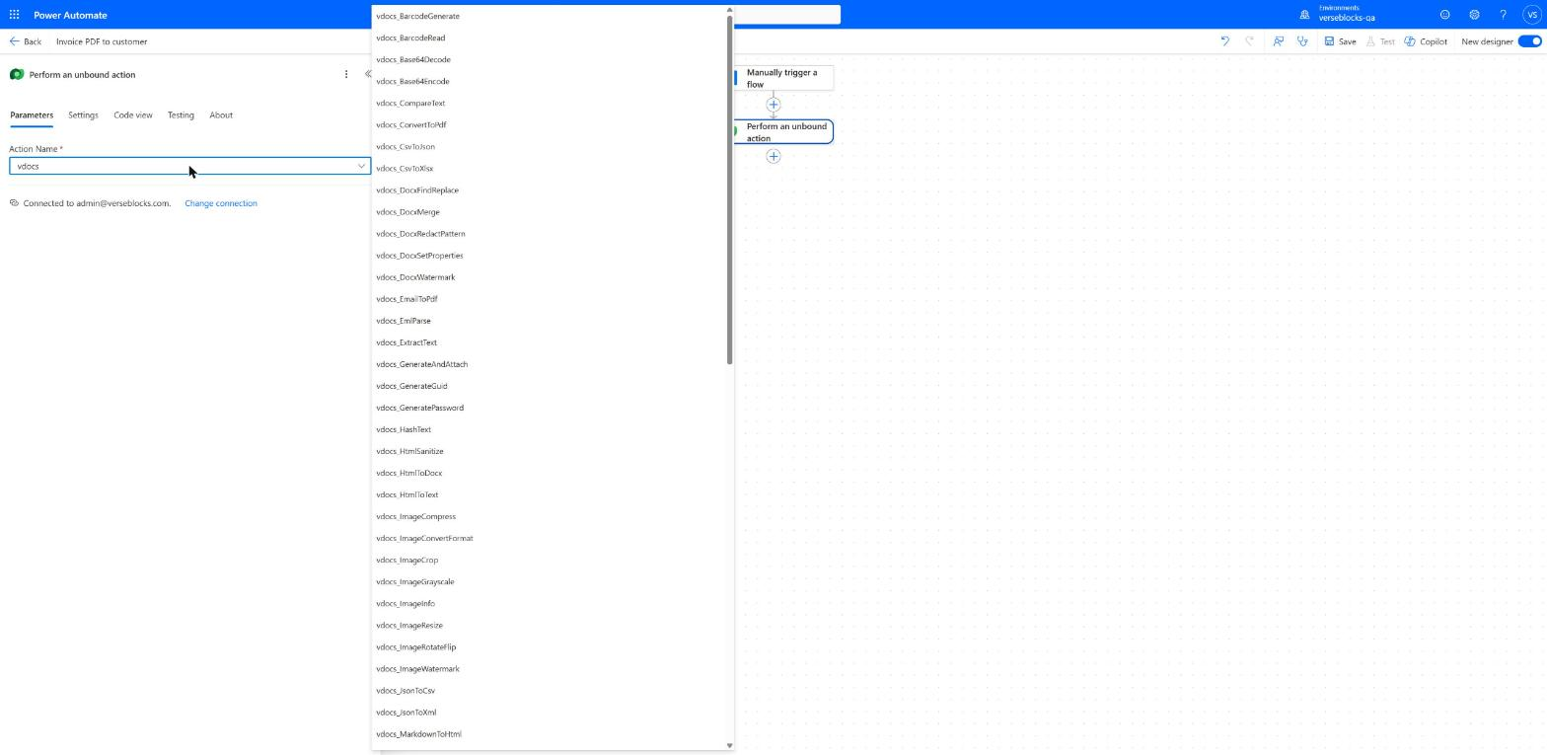Click the dropdown list scrollbar thumb
This screenshot has width=1547, height=755.
coord(730,189)
